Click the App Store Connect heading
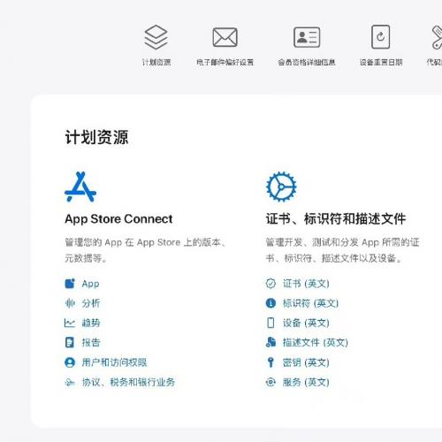 pyautogui.click(x=118, y=219)
